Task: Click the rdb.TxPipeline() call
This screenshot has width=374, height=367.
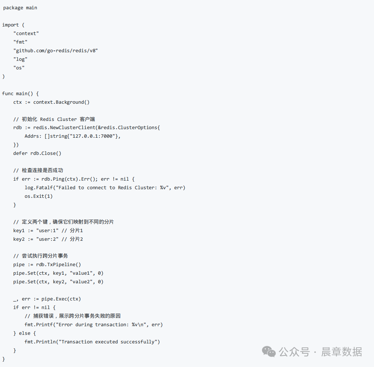Action: pos(59,264)
